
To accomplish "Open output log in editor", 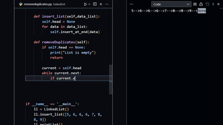I will coord(207,4).
